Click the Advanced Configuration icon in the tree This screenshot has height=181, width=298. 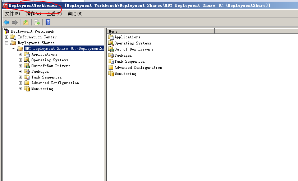click(27, 83)
